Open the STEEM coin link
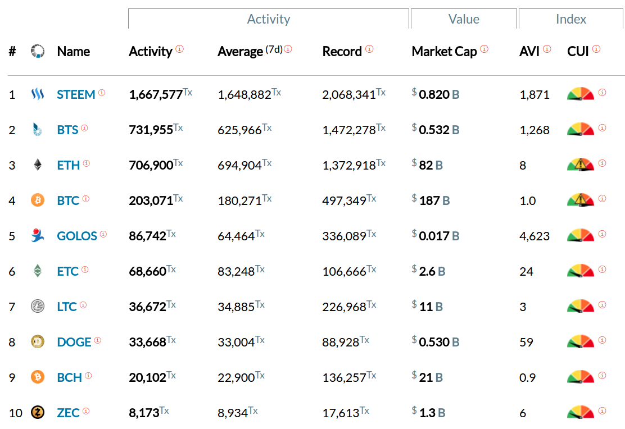 pyautogui.click(x=76, y=94)
